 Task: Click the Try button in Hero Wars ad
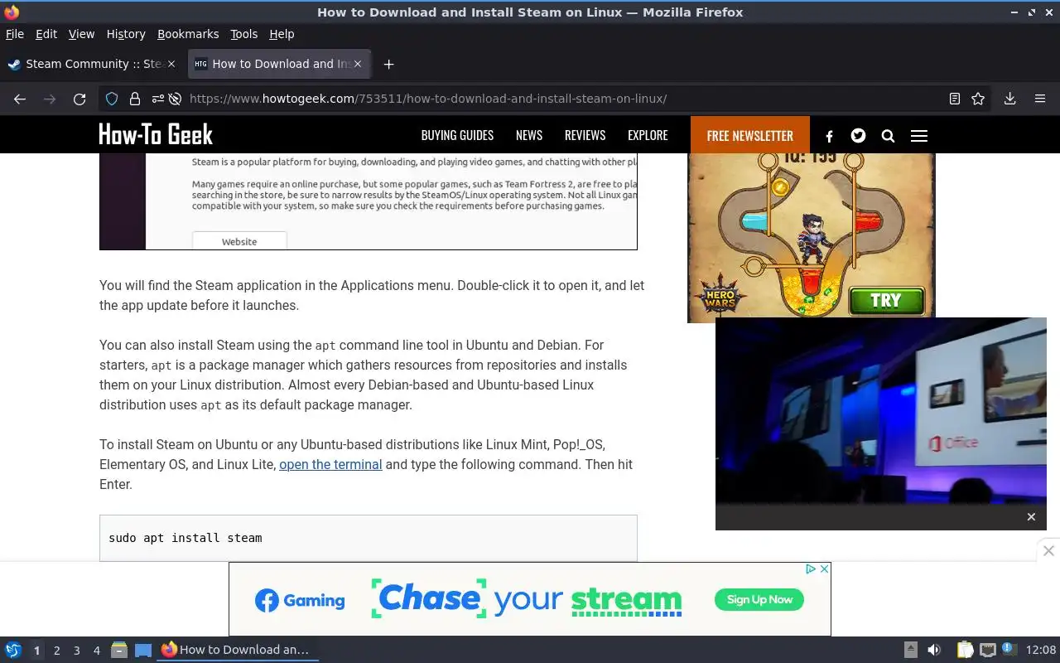[x=885, y=300]
